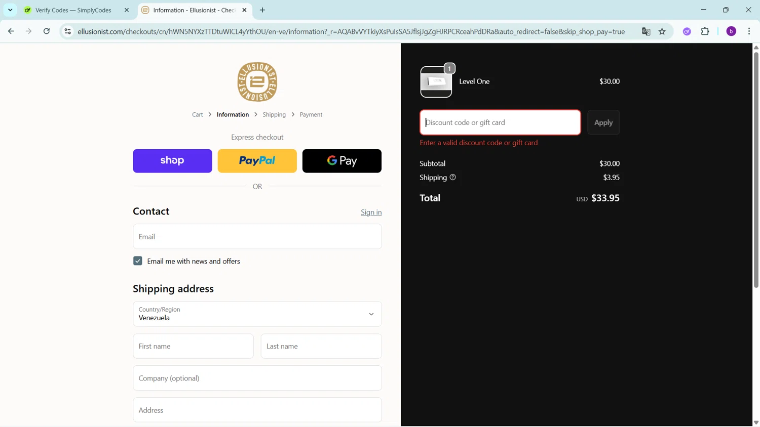Uncheck Email me with news and offers
This screenshot has width=760, height=427.
pyautogui.click(x=138, y=261)
